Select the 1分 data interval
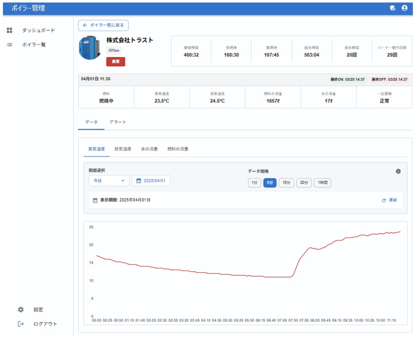 [x=254, y=183]
